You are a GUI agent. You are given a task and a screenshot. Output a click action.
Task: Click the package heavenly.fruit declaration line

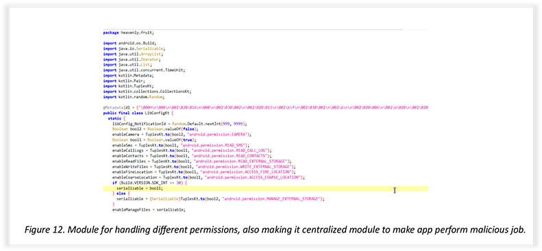(128, 33)
